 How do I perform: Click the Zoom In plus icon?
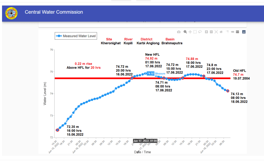click(x=206, y=32)
